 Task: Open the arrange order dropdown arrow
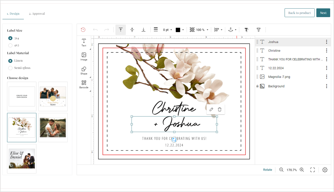point(235,30)
